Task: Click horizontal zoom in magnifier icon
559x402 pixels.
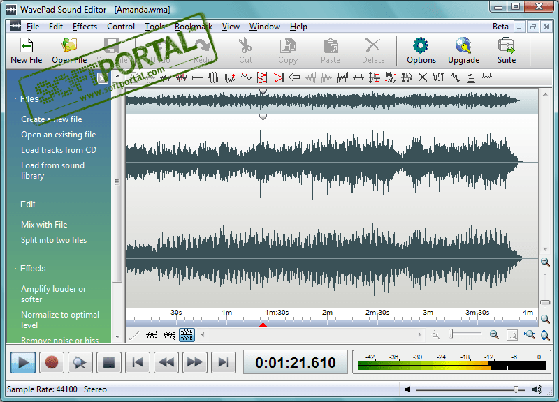Action: click(494, 335)
